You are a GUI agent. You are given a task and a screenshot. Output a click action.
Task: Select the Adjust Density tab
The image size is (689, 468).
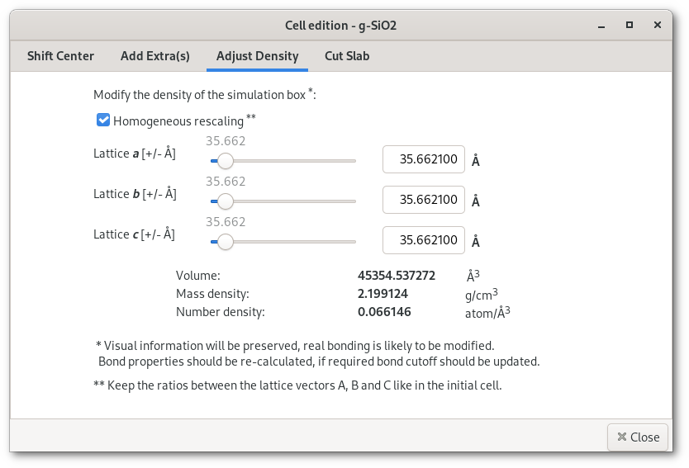coord(257,56)
